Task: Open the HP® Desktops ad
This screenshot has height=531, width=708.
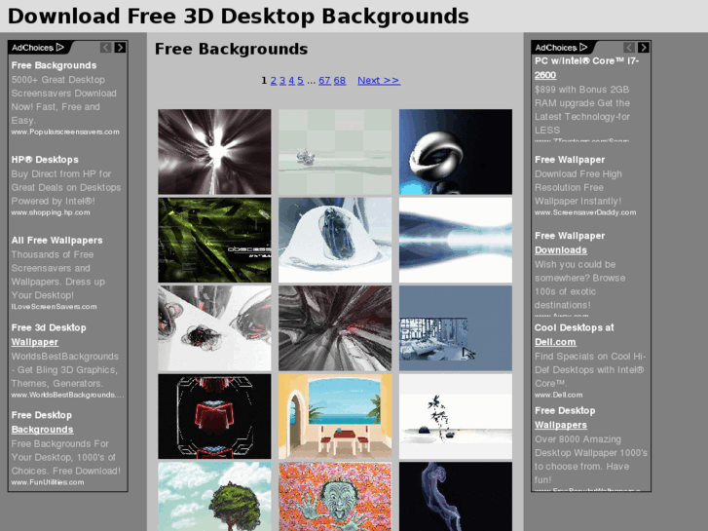Action: tap(45, 160)
